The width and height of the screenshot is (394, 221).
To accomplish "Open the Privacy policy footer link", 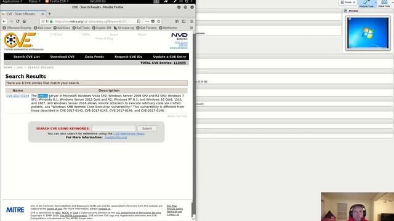I will click(175, 209).
